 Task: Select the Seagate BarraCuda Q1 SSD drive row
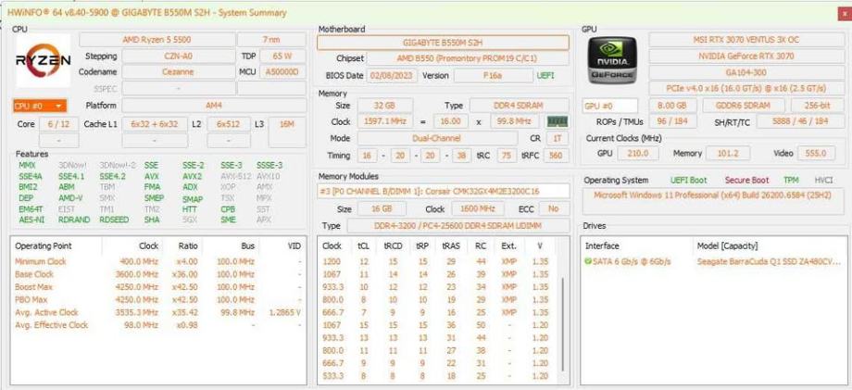point(713,262)
